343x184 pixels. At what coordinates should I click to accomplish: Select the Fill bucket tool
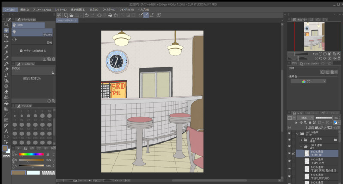pyautogui.click(x=6, y=103)
